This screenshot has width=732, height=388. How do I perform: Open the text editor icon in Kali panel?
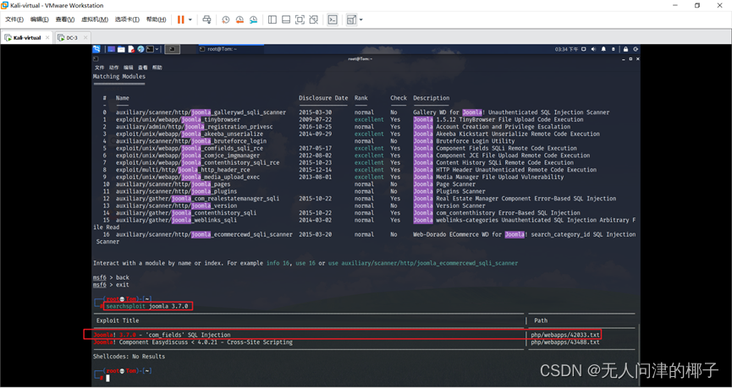(x=131, y=49)
